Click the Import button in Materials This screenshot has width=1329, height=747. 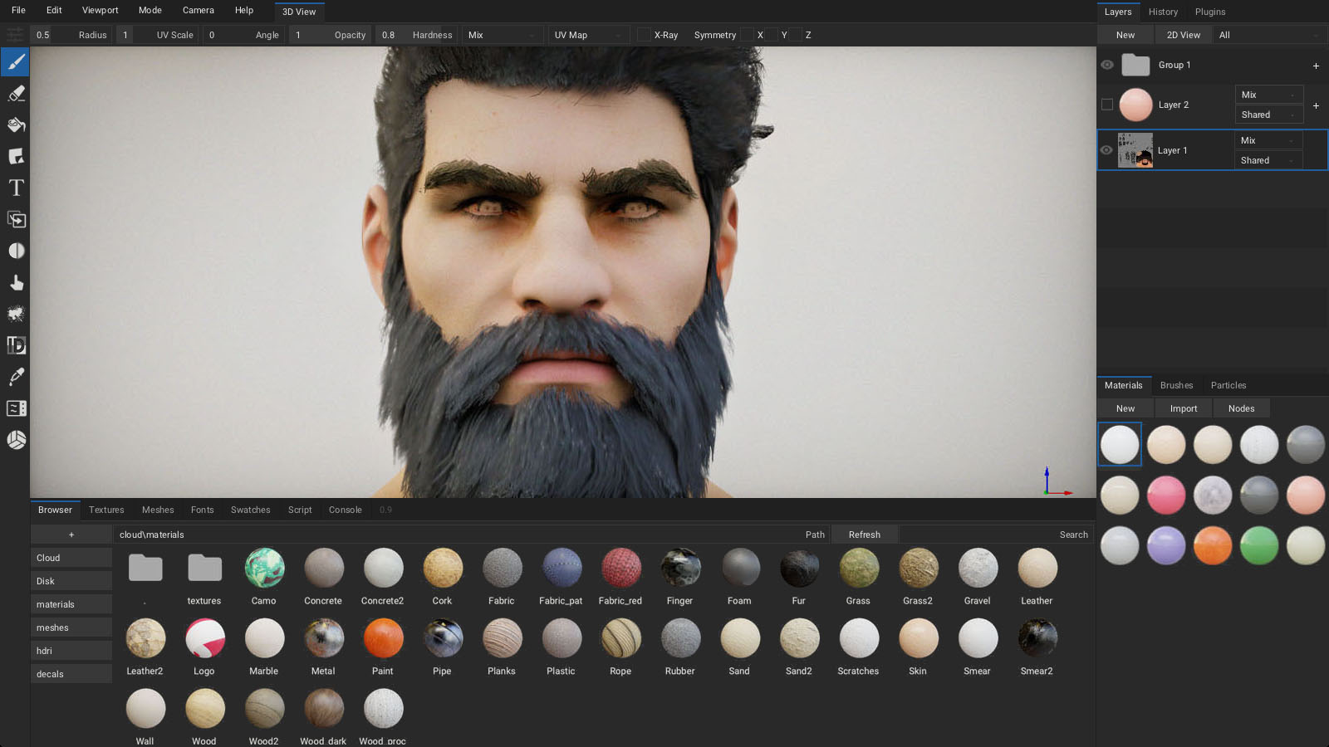click(1183, 408)
